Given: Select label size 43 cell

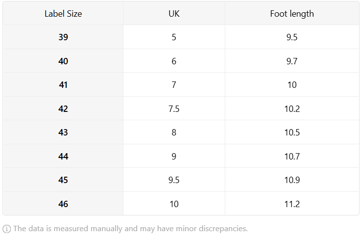Looking at the screenshot, I should pyautogui.click(x=63, y=133).
